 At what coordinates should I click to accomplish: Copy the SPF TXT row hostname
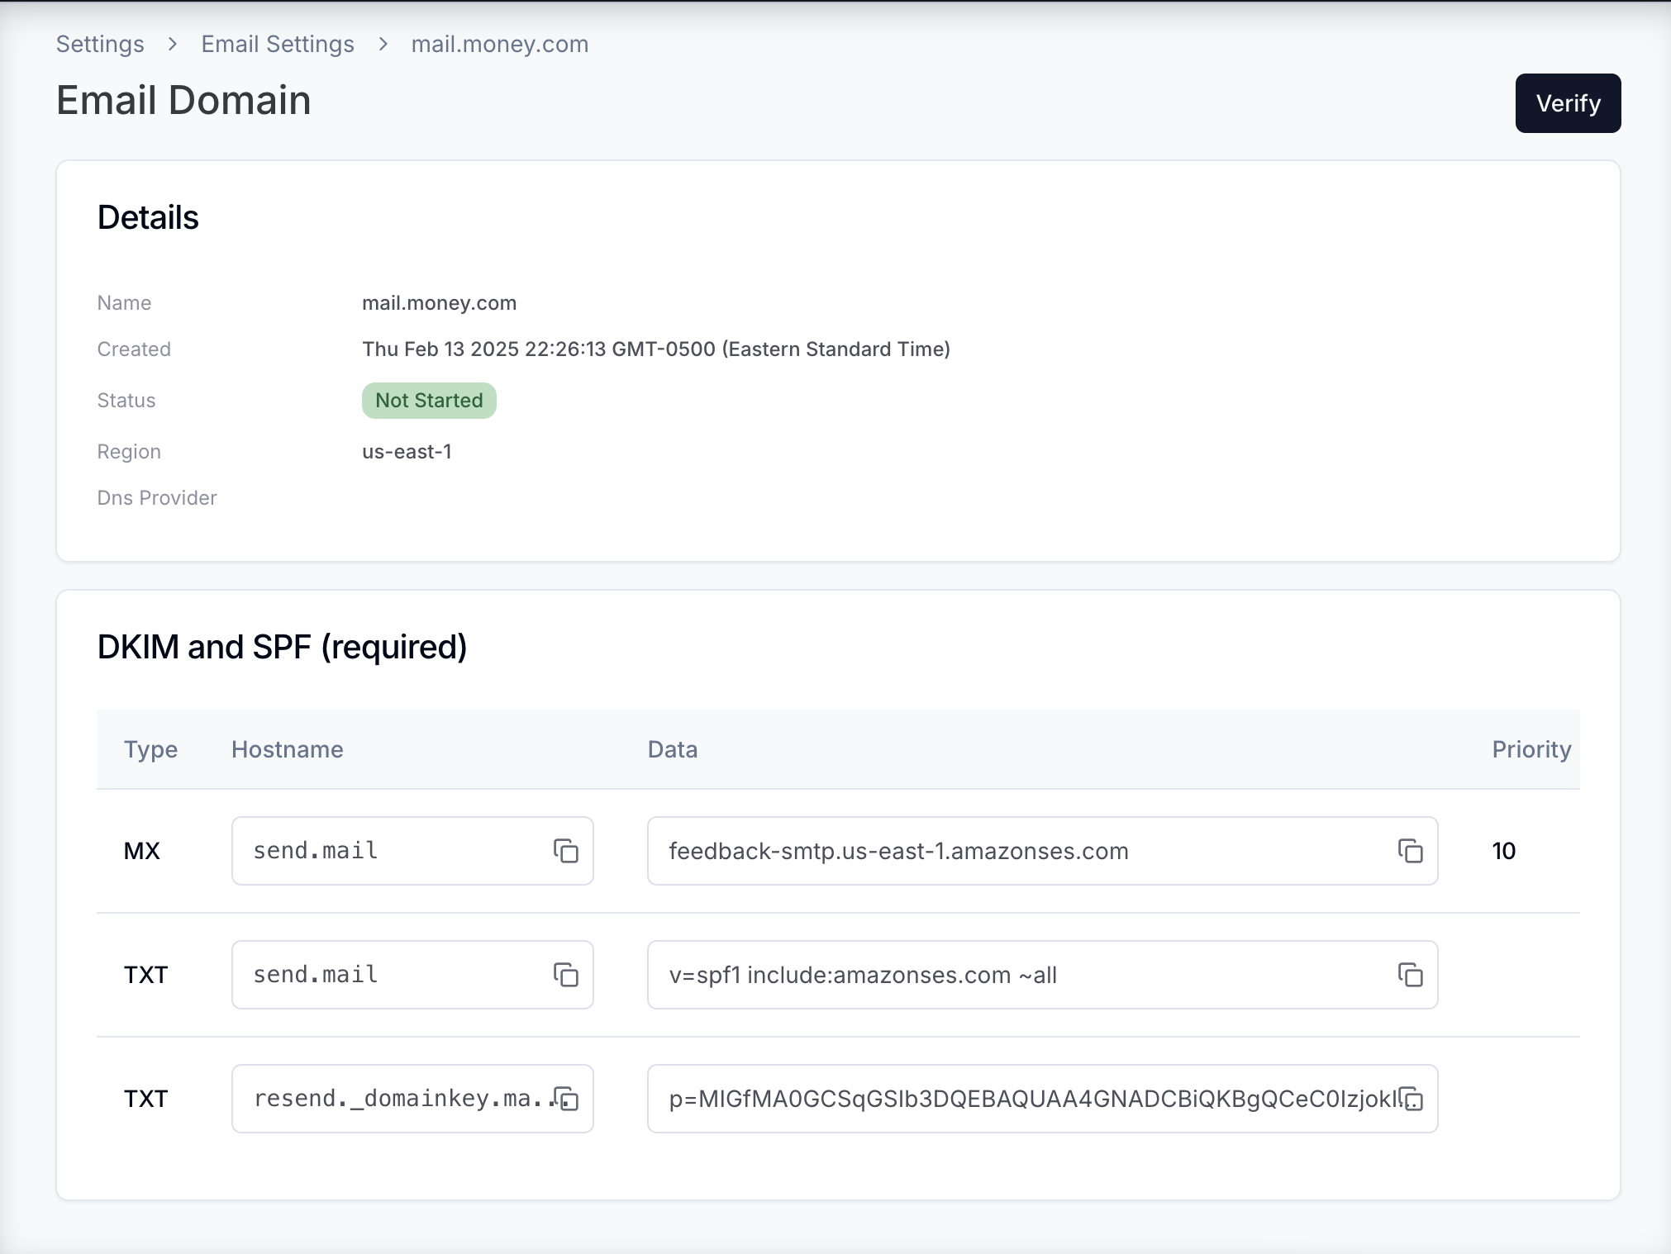click(x=566, y=975)
